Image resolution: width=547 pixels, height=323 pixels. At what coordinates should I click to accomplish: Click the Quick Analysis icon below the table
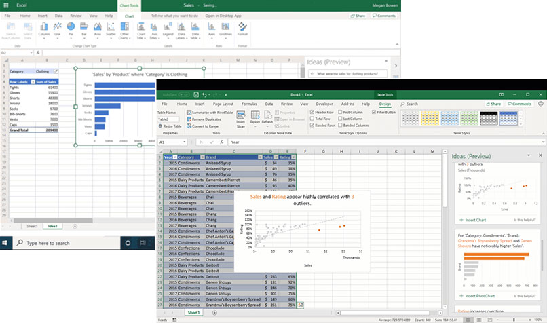[x=301, y=305]
